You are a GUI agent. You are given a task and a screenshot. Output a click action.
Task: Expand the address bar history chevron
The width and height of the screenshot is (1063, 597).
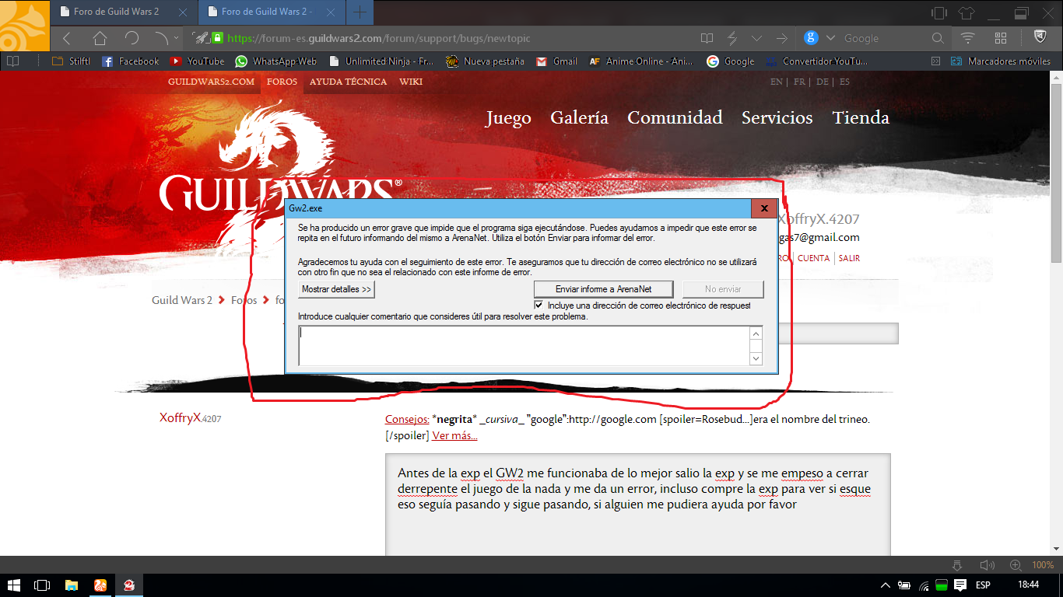pyautogui.click(x=756, y=38)
